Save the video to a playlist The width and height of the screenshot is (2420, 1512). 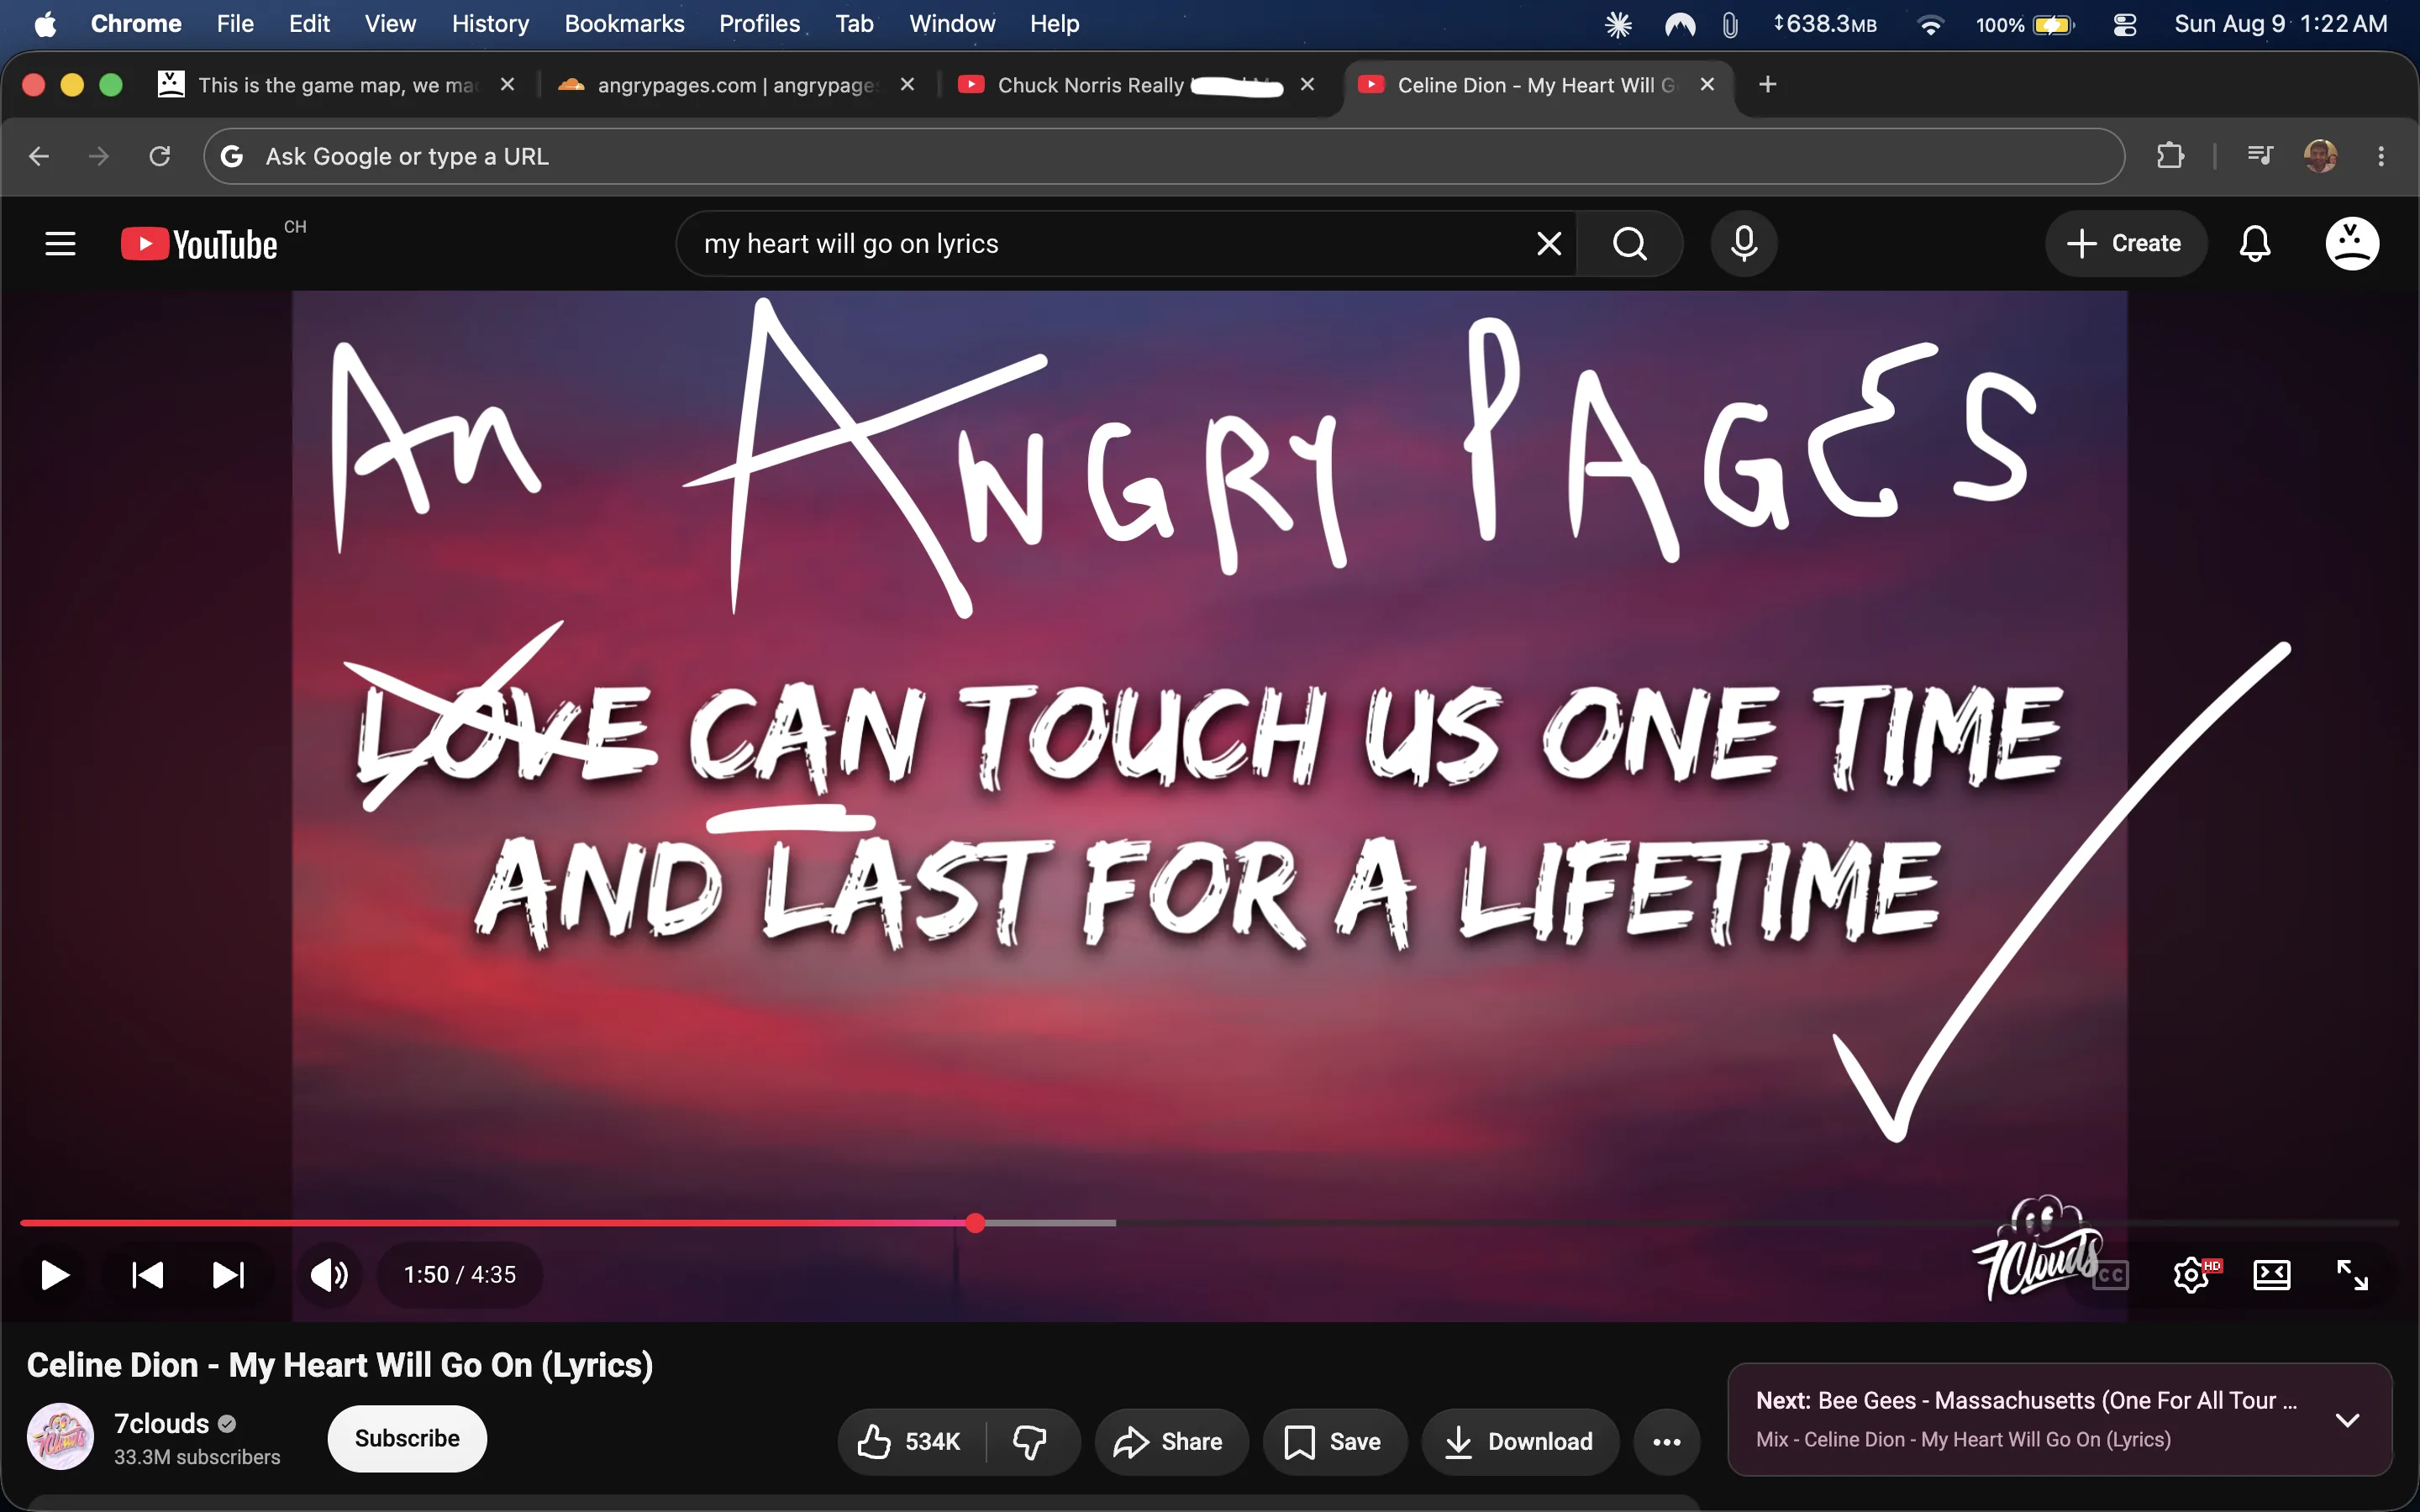tap(1334, 1441)
